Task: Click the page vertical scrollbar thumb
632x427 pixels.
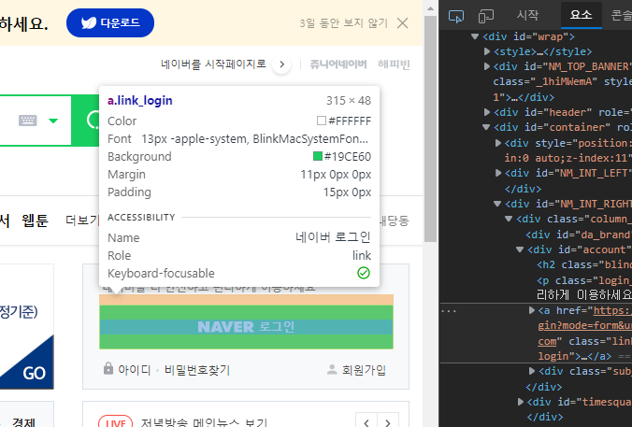Action: coord(430,129)
